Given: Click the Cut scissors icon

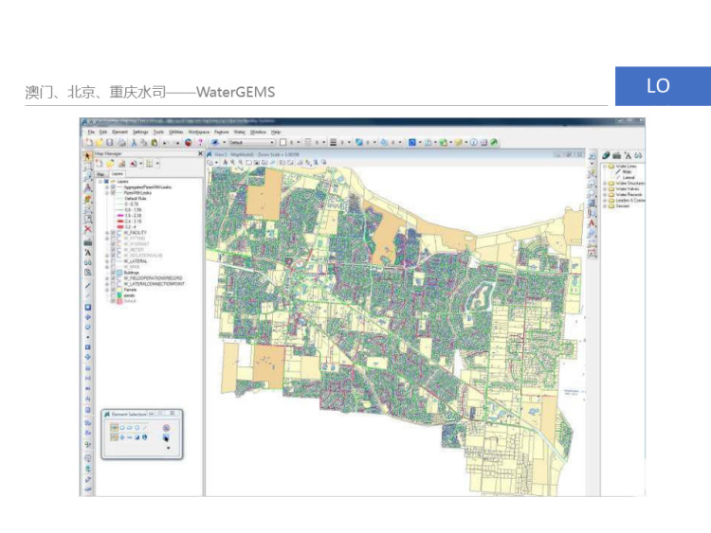Looking at the screenshot, I should point(135,143).
